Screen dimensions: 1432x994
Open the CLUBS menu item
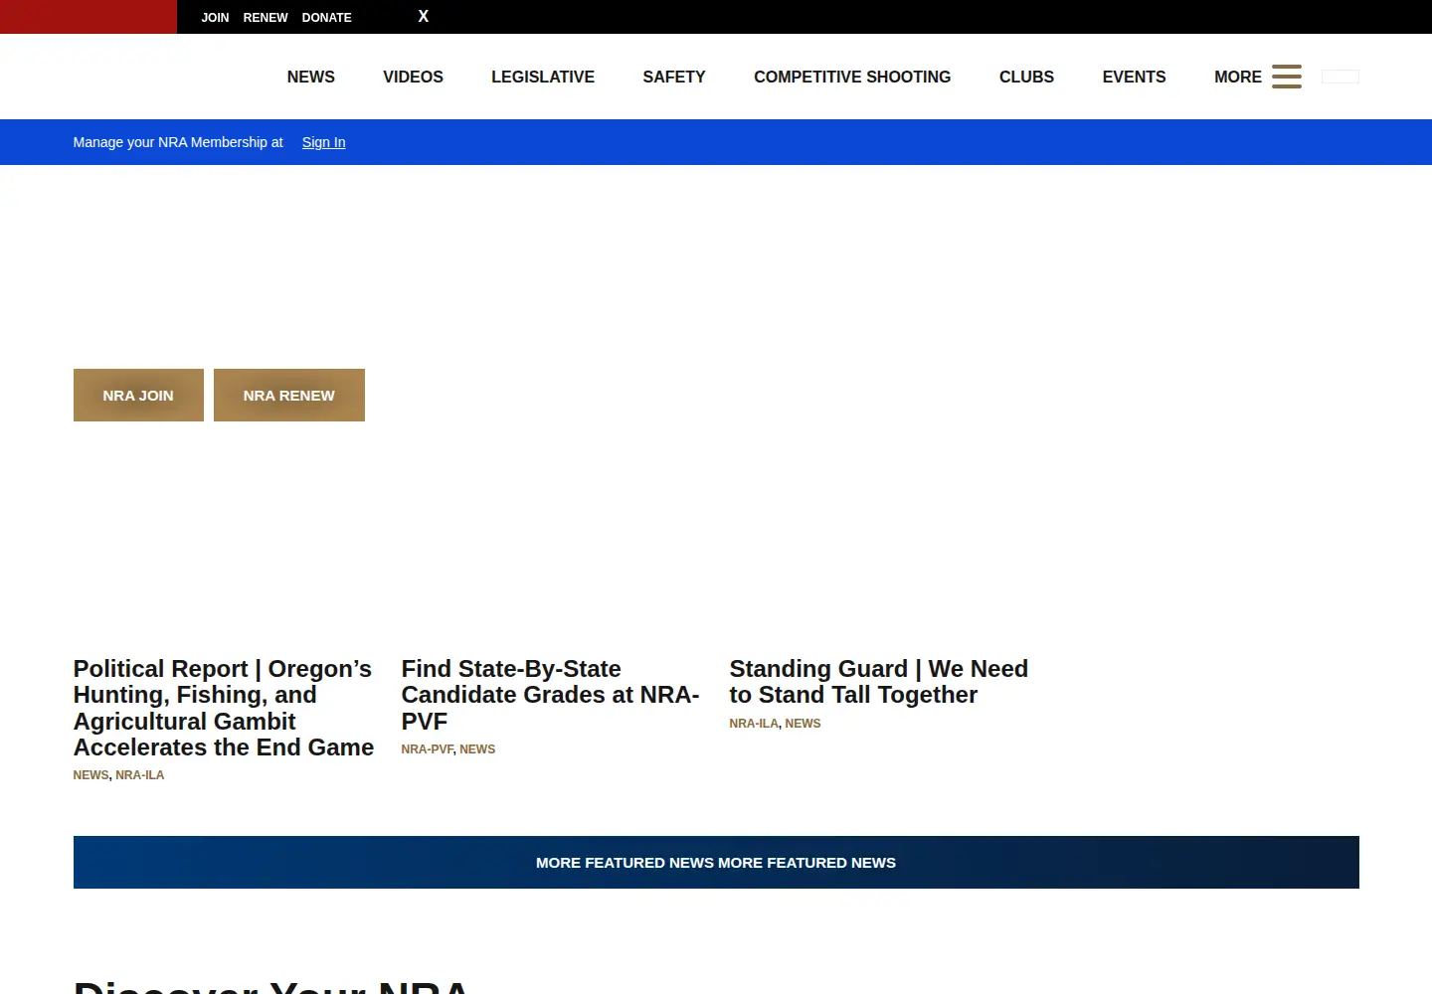(x=1026, y=77)
